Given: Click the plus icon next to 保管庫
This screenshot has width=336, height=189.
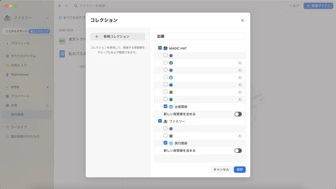Looking at the screenshot, I should click(x=47, y=87).
